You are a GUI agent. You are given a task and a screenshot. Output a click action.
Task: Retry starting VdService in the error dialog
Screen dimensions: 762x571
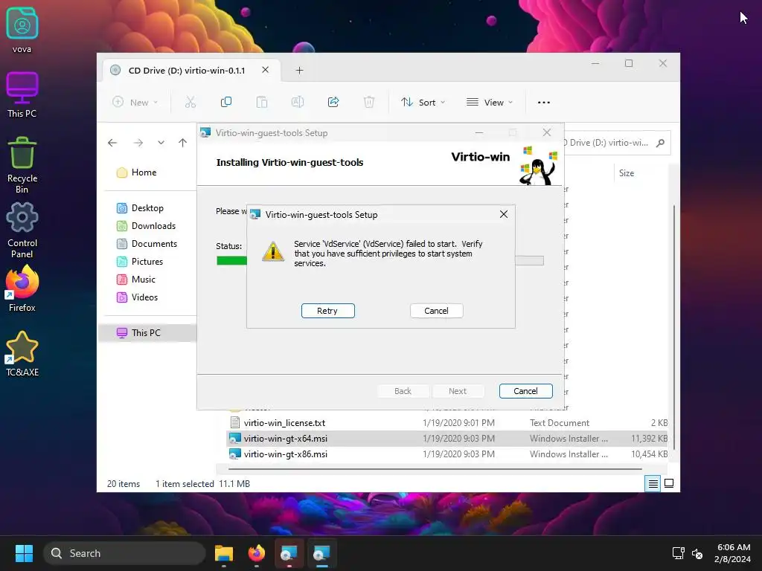pyautogui.click(x=327, y=311)
